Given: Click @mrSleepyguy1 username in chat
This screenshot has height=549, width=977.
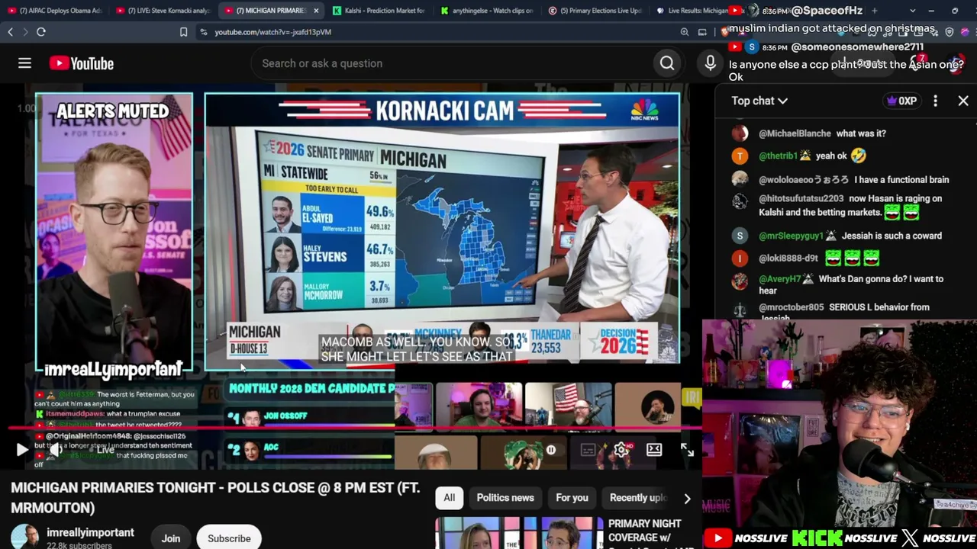Looking at the screenshot, I should point(791,236).
